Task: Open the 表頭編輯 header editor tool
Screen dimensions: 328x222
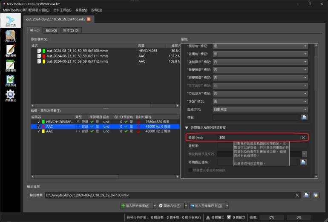Action: pos(11,51)
